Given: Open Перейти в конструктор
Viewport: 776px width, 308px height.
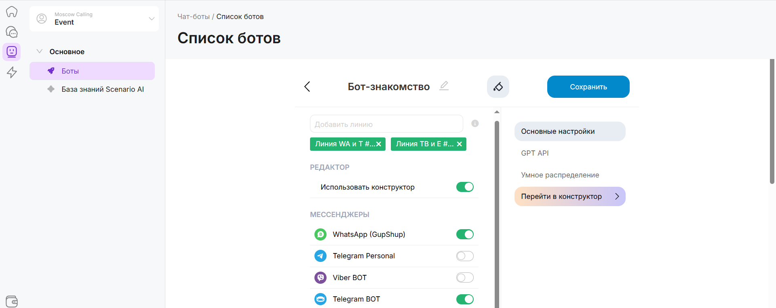Looking at the screenshot, I should click(569, 196).
